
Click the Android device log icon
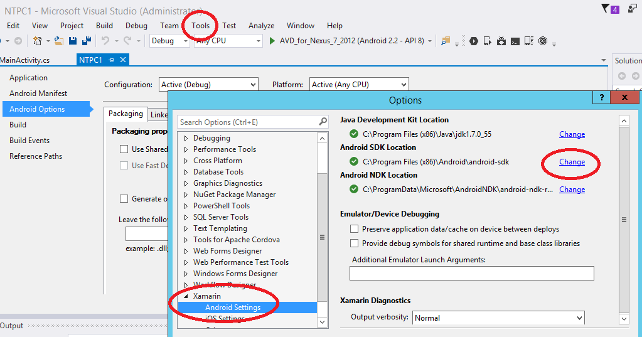(x=529, y=41)
